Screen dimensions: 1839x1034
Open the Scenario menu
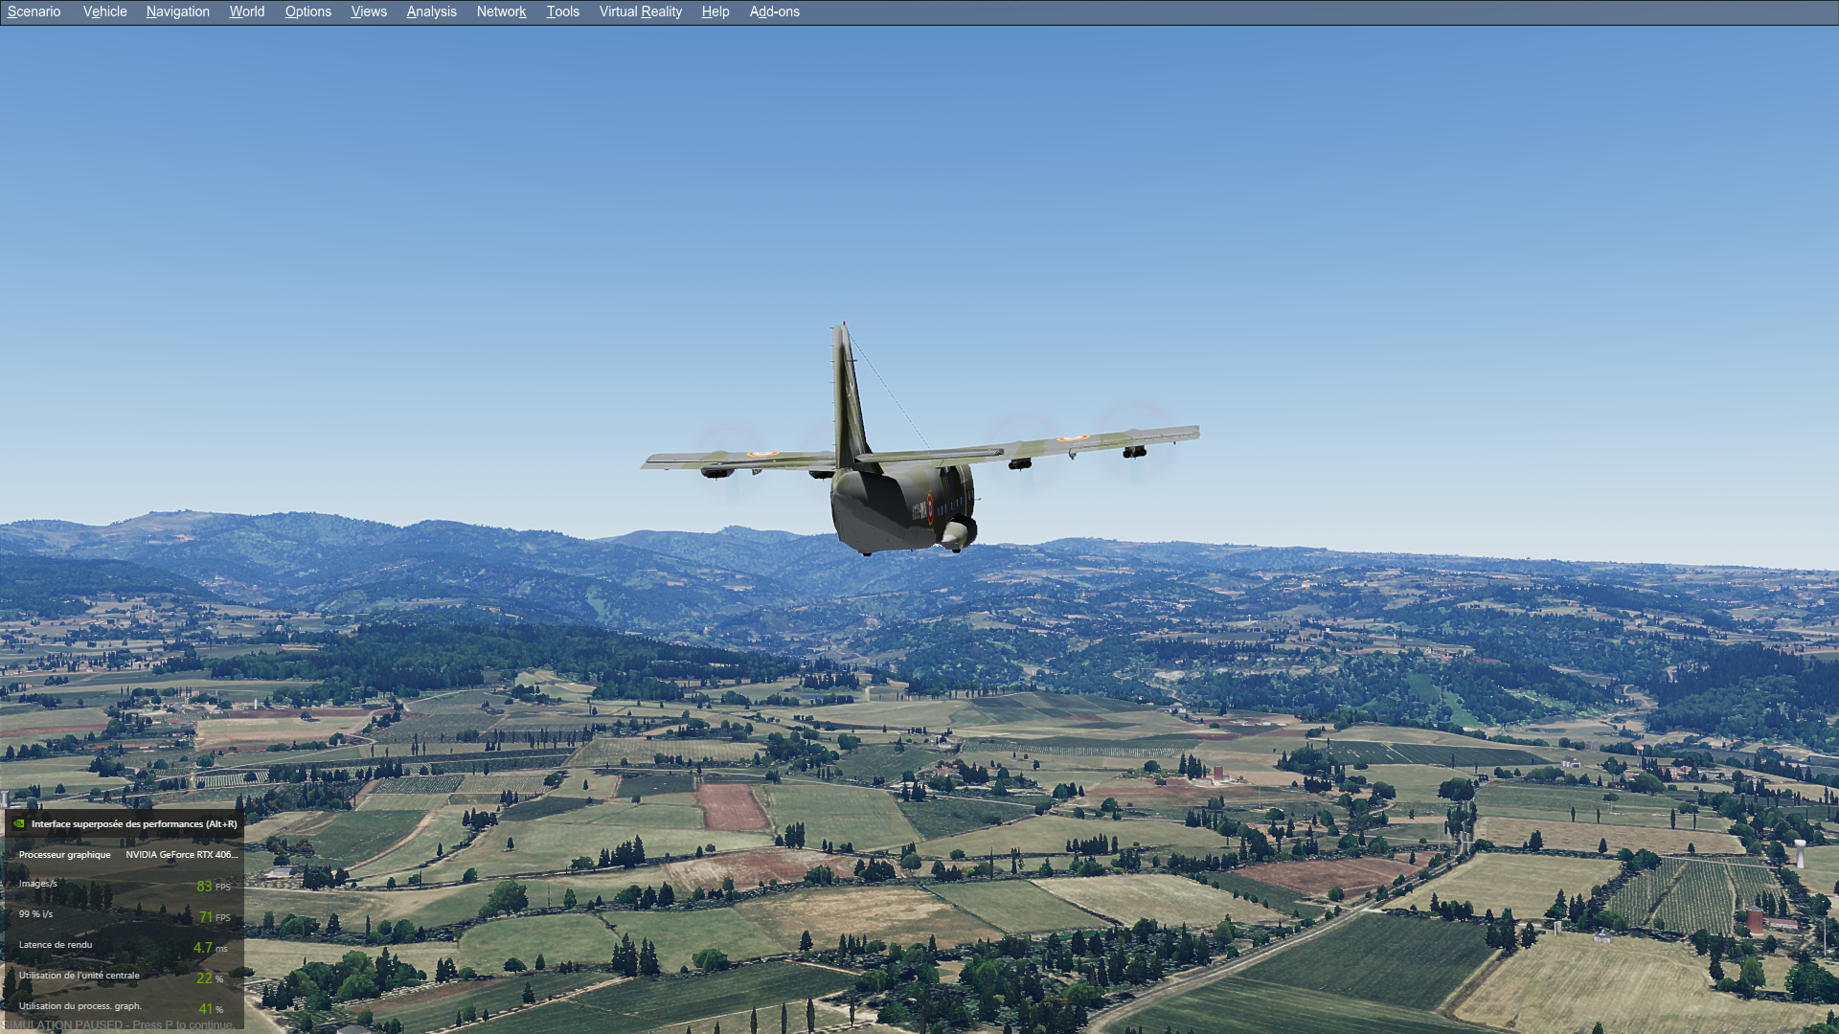[34, 11]
